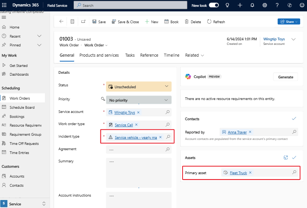This screenshot has height=208, width=307.
Task: Switch to the Tasks tab
Action: (x=130, y=56)
